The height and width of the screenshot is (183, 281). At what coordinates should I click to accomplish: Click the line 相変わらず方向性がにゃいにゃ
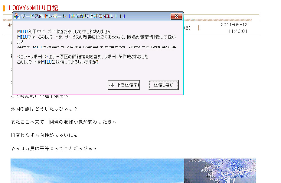(x=44, y=135)
